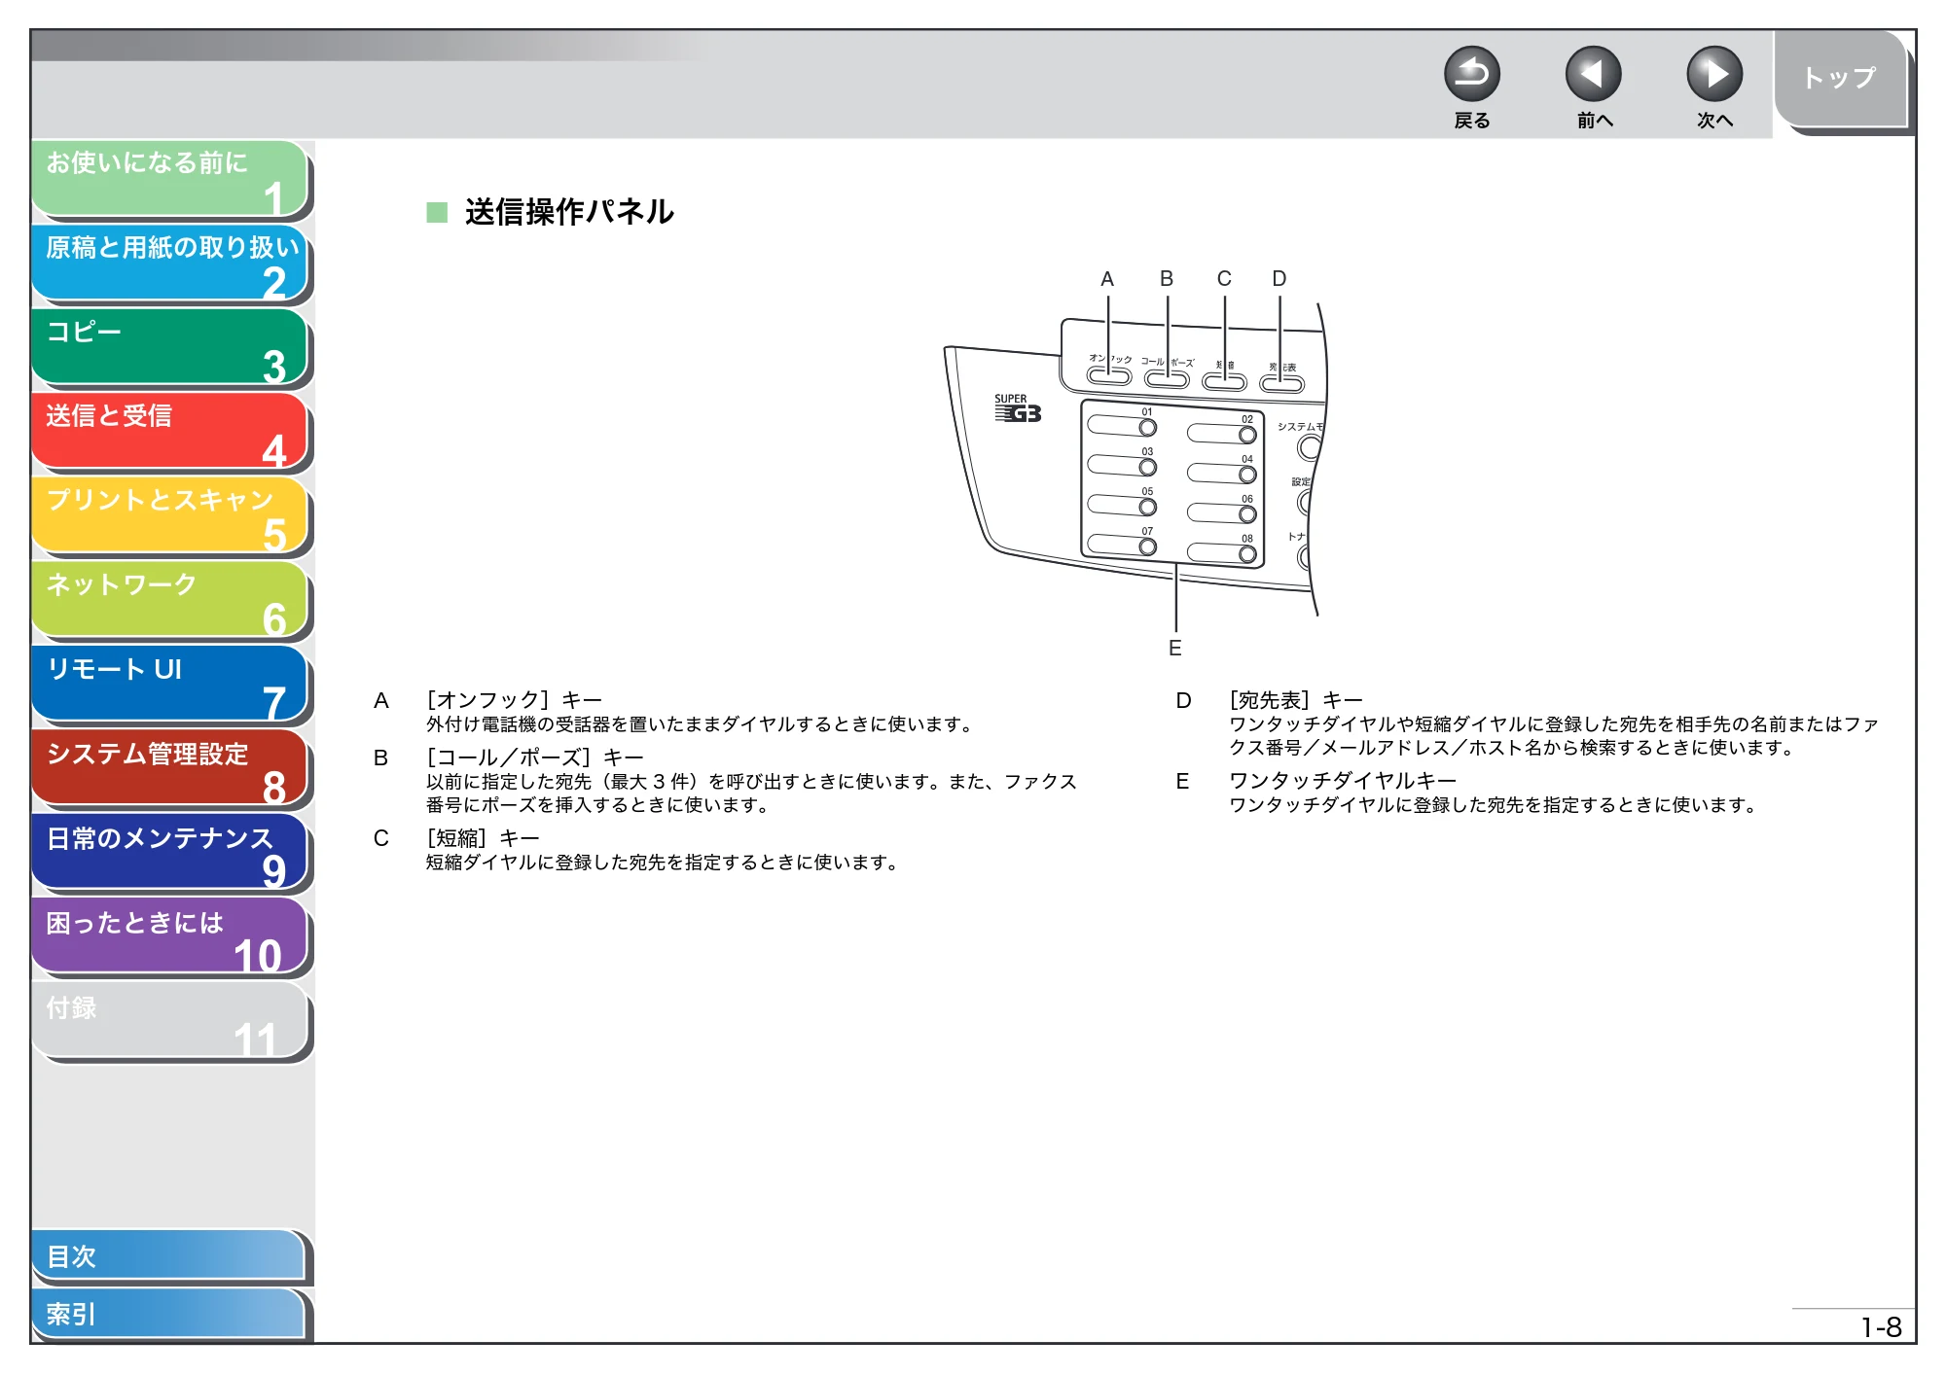Click the [オンフック] キー description title
The image size is (1946, 1375).
coord(515,700)
